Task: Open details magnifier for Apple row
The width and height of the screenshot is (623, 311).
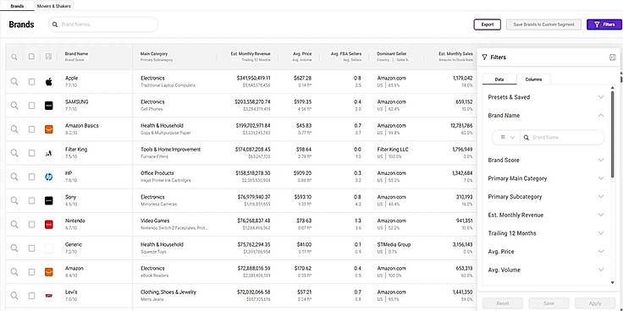Action: (x=14, y=82)
